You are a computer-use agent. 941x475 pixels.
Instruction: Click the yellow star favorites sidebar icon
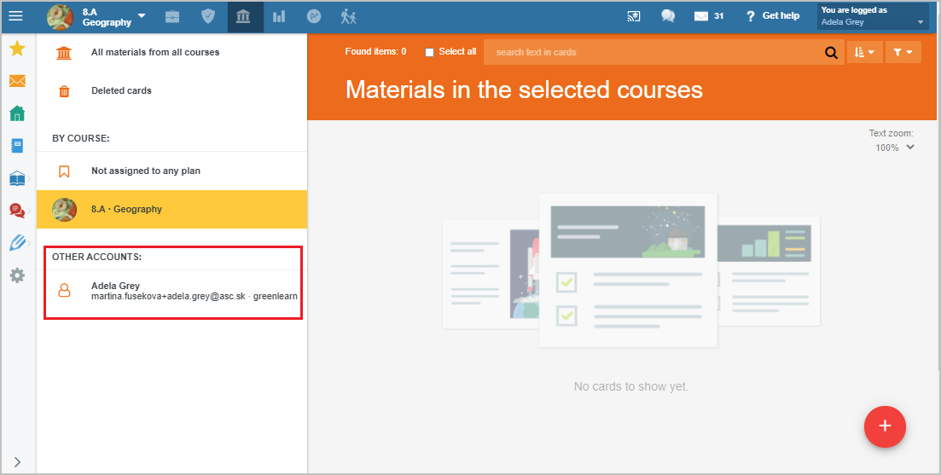(17, 49)
